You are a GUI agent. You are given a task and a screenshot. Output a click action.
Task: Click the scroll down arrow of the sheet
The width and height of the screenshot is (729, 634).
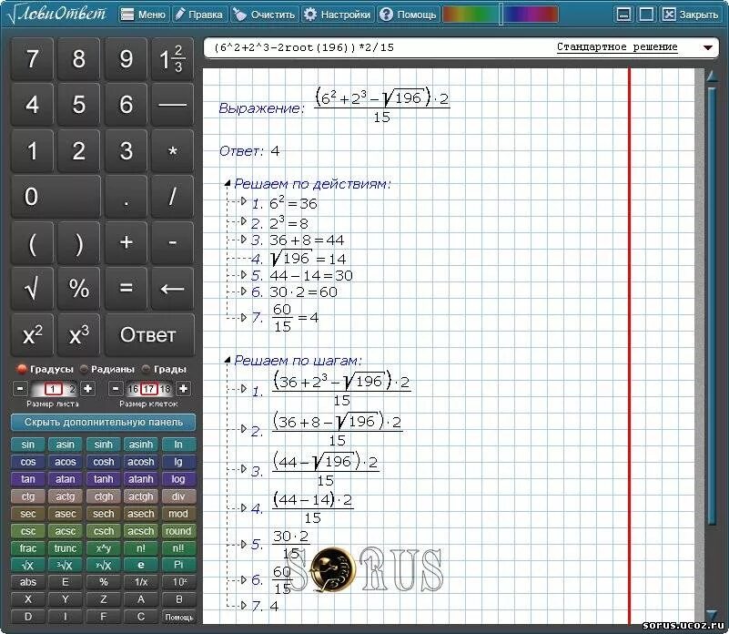tap(712, 614)
